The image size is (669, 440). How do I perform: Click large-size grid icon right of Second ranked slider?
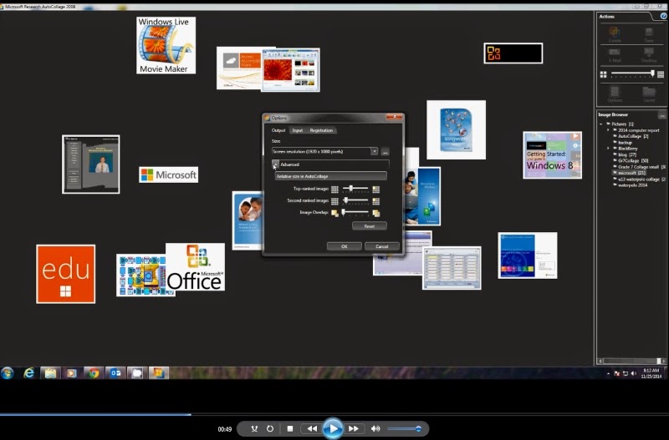coord(375,201)
